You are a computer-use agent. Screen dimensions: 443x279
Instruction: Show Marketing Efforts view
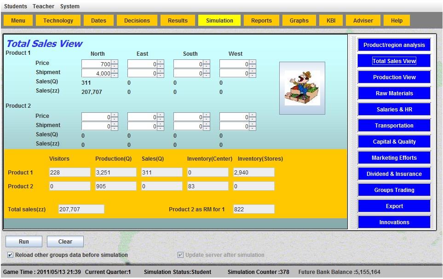point(394,158)
